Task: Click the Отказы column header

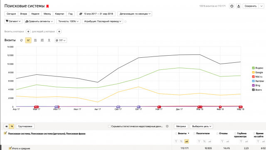Action: [223, 133]
